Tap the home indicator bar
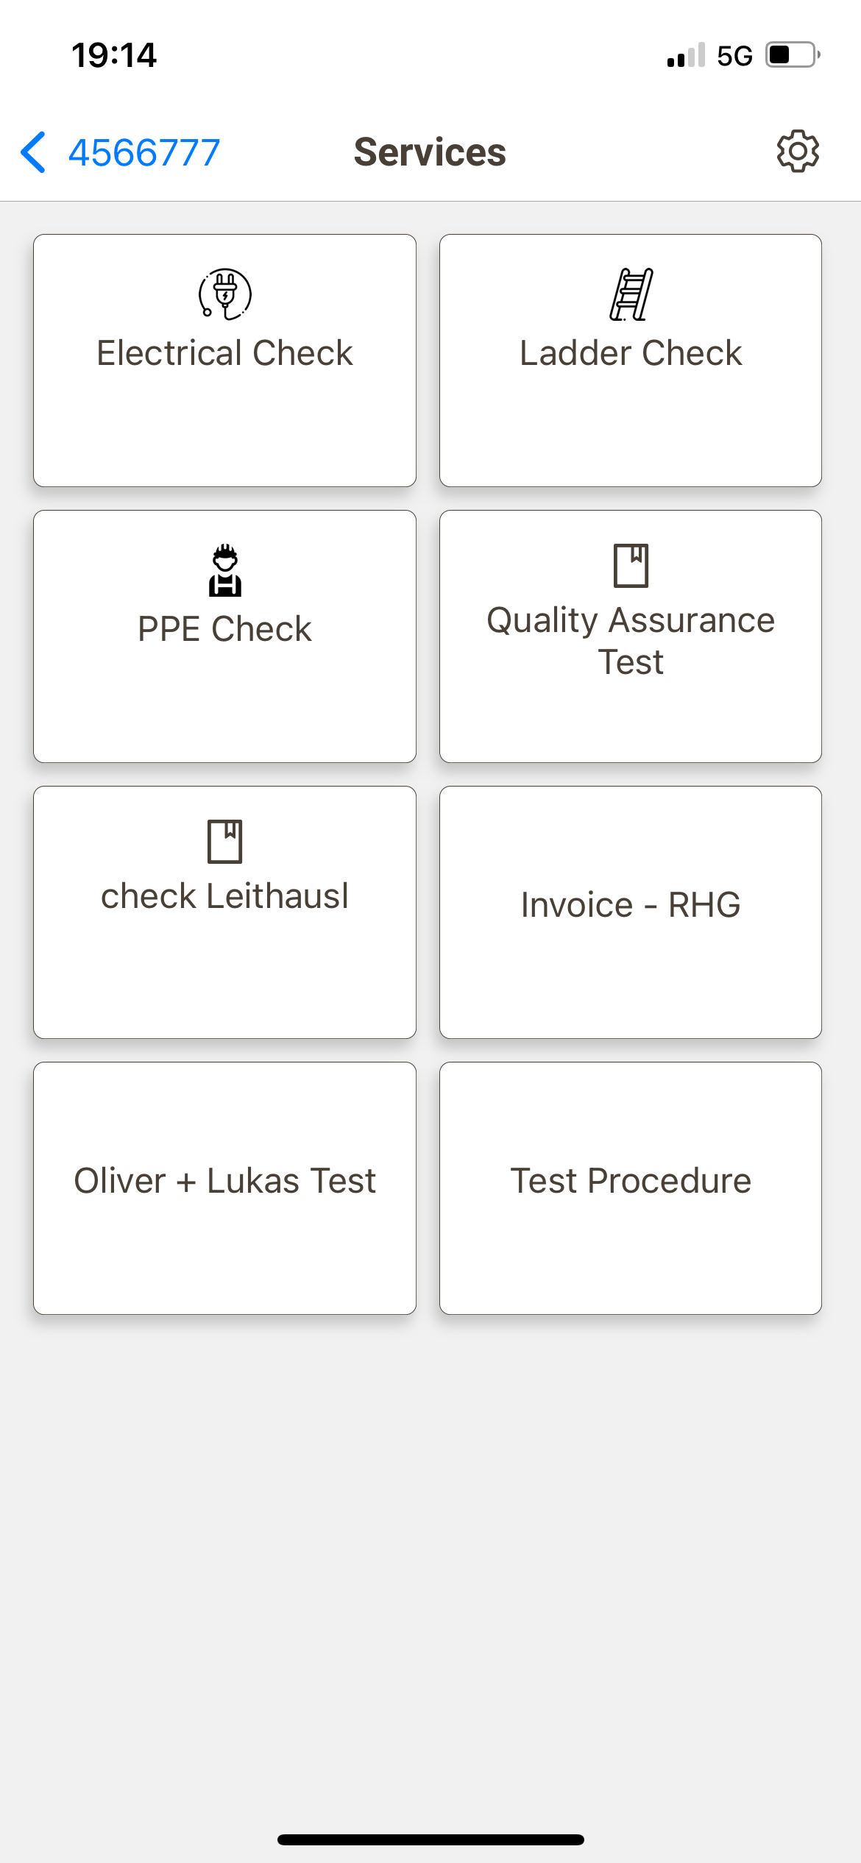This screenshot has width=861, height=1863. point(431,1839)
